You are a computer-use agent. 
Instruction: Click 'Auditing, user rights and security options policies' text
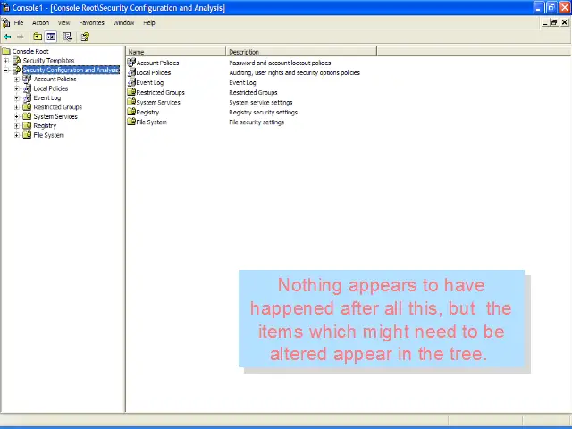click(294, 72)
